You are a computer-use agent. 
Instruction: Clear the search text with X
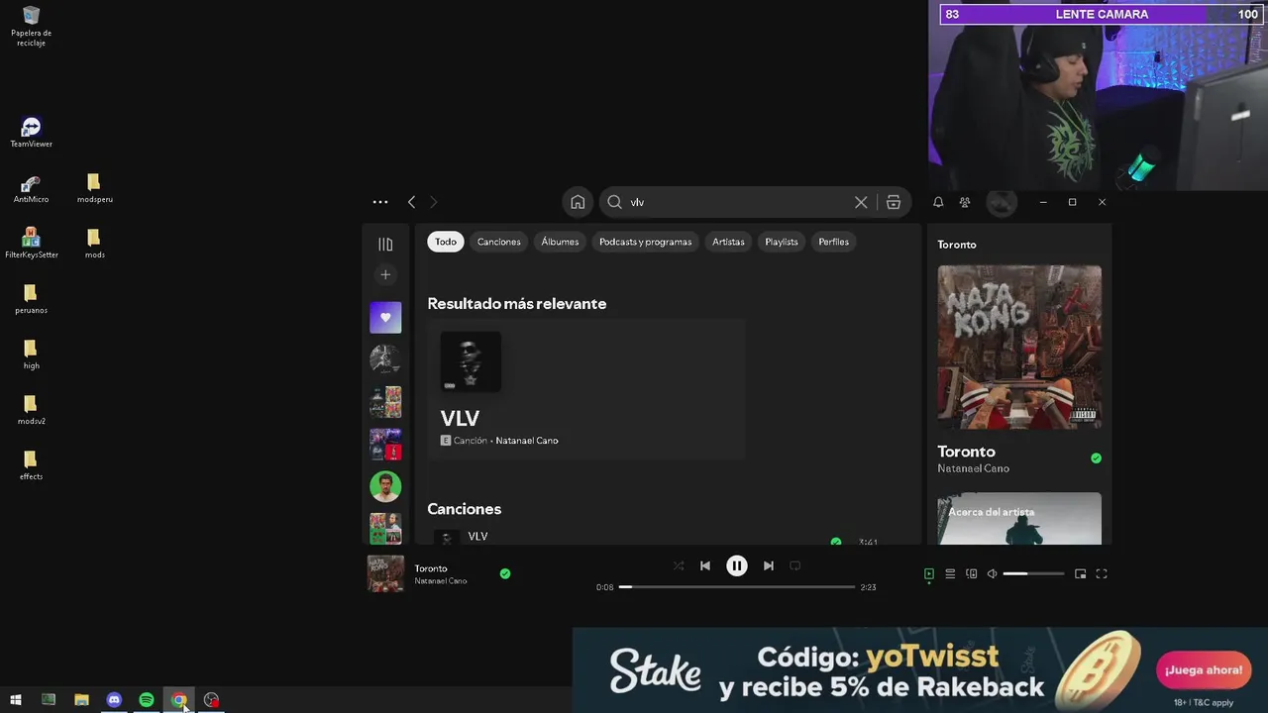point(861,202)
